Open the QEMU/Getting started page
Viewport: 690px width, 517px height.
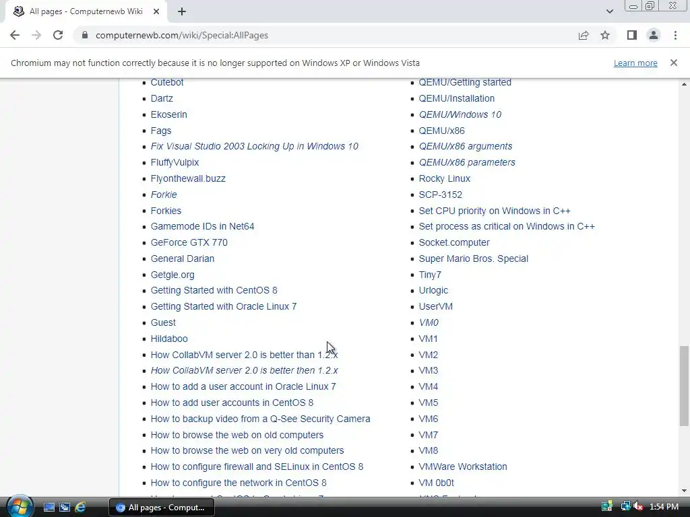tap(465, 82)
